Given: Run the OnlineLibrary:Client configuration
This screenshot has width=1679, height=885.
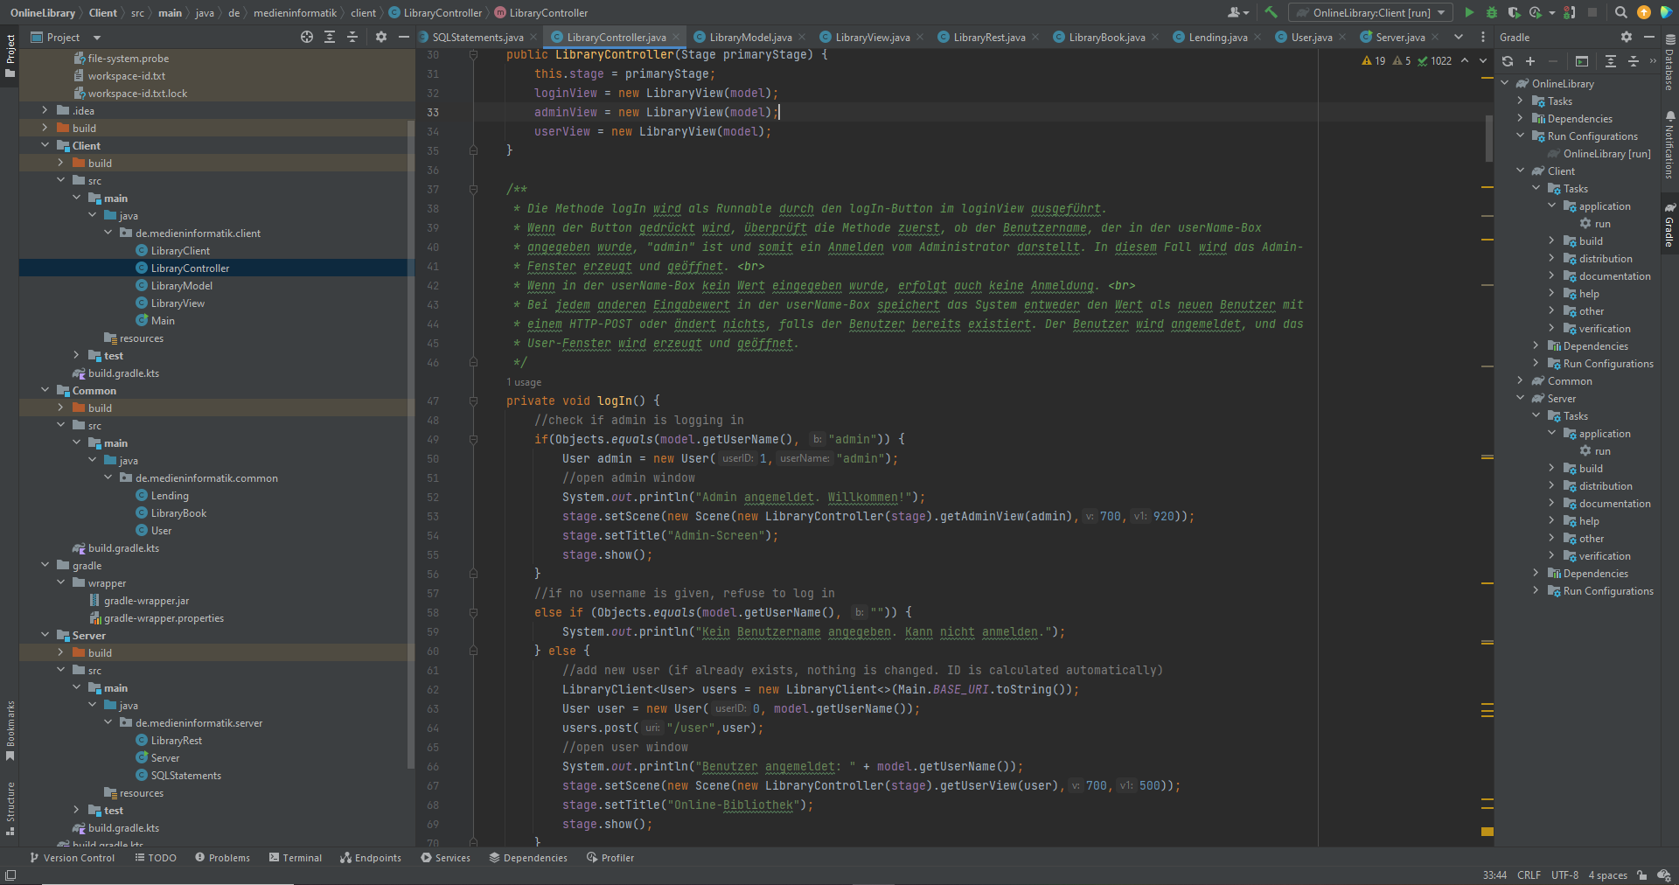Looking at the screenshot, I should tap(1469, 12).
